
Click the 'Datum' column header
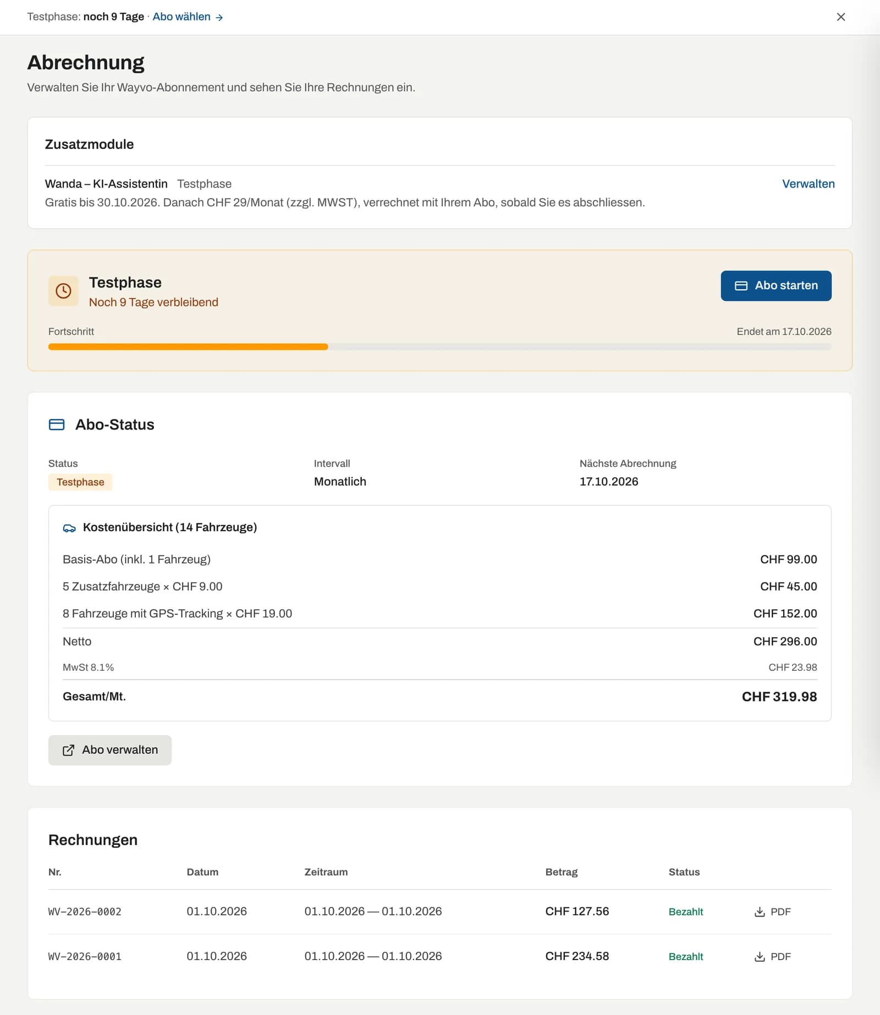(202, 872)
